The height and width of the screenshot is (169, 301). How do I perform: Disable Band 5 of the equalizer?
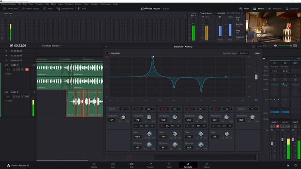click(215, 109)
